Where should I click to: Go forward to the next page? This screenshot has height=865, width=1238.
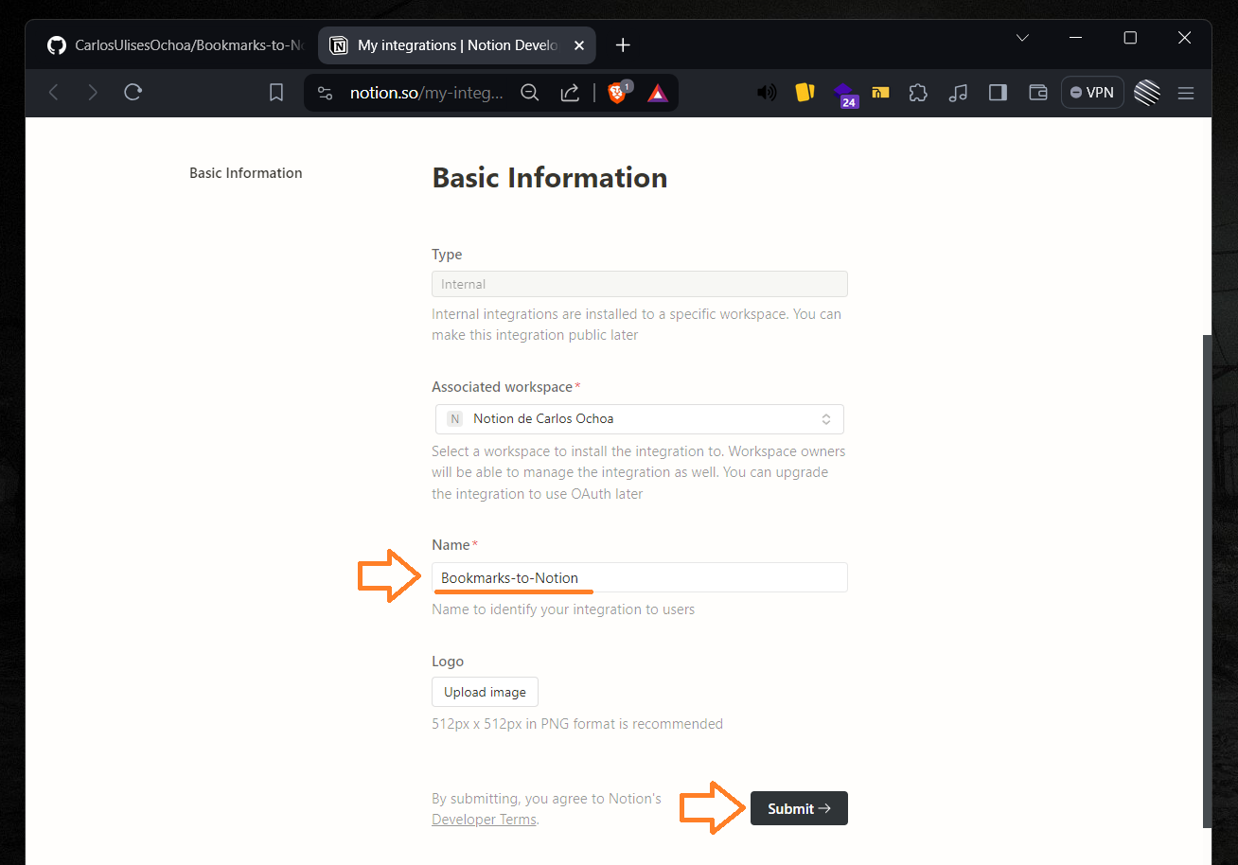[x=92, y=93]
